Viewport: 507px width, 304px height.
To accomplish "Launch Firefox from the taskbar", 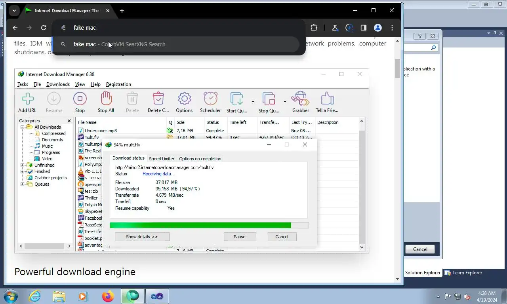I will point(108,296).
